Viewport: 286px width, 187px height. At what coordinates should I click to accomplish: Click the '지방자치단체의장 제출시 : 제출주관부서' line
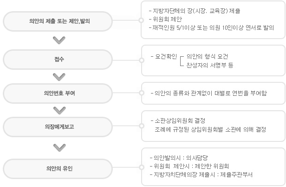[201, 175]
